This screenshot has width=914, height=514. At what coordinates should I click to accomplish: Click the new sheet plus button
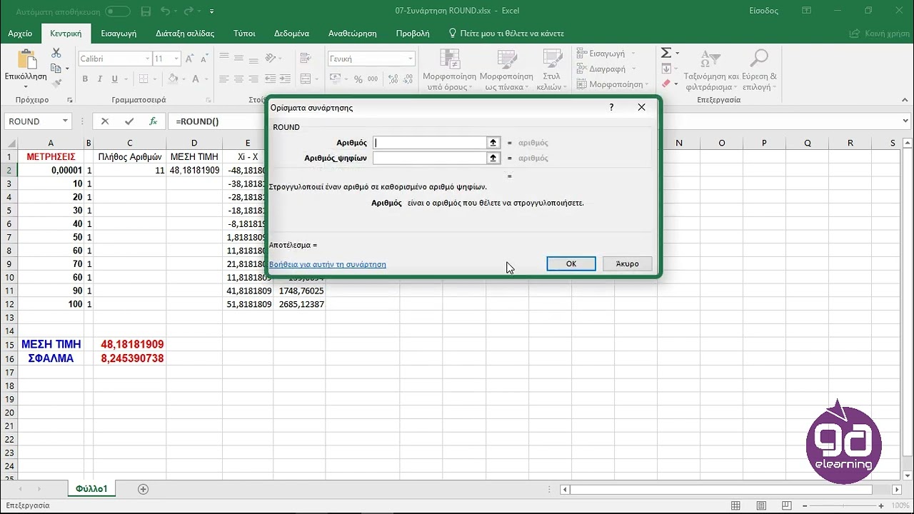[143, 489]
